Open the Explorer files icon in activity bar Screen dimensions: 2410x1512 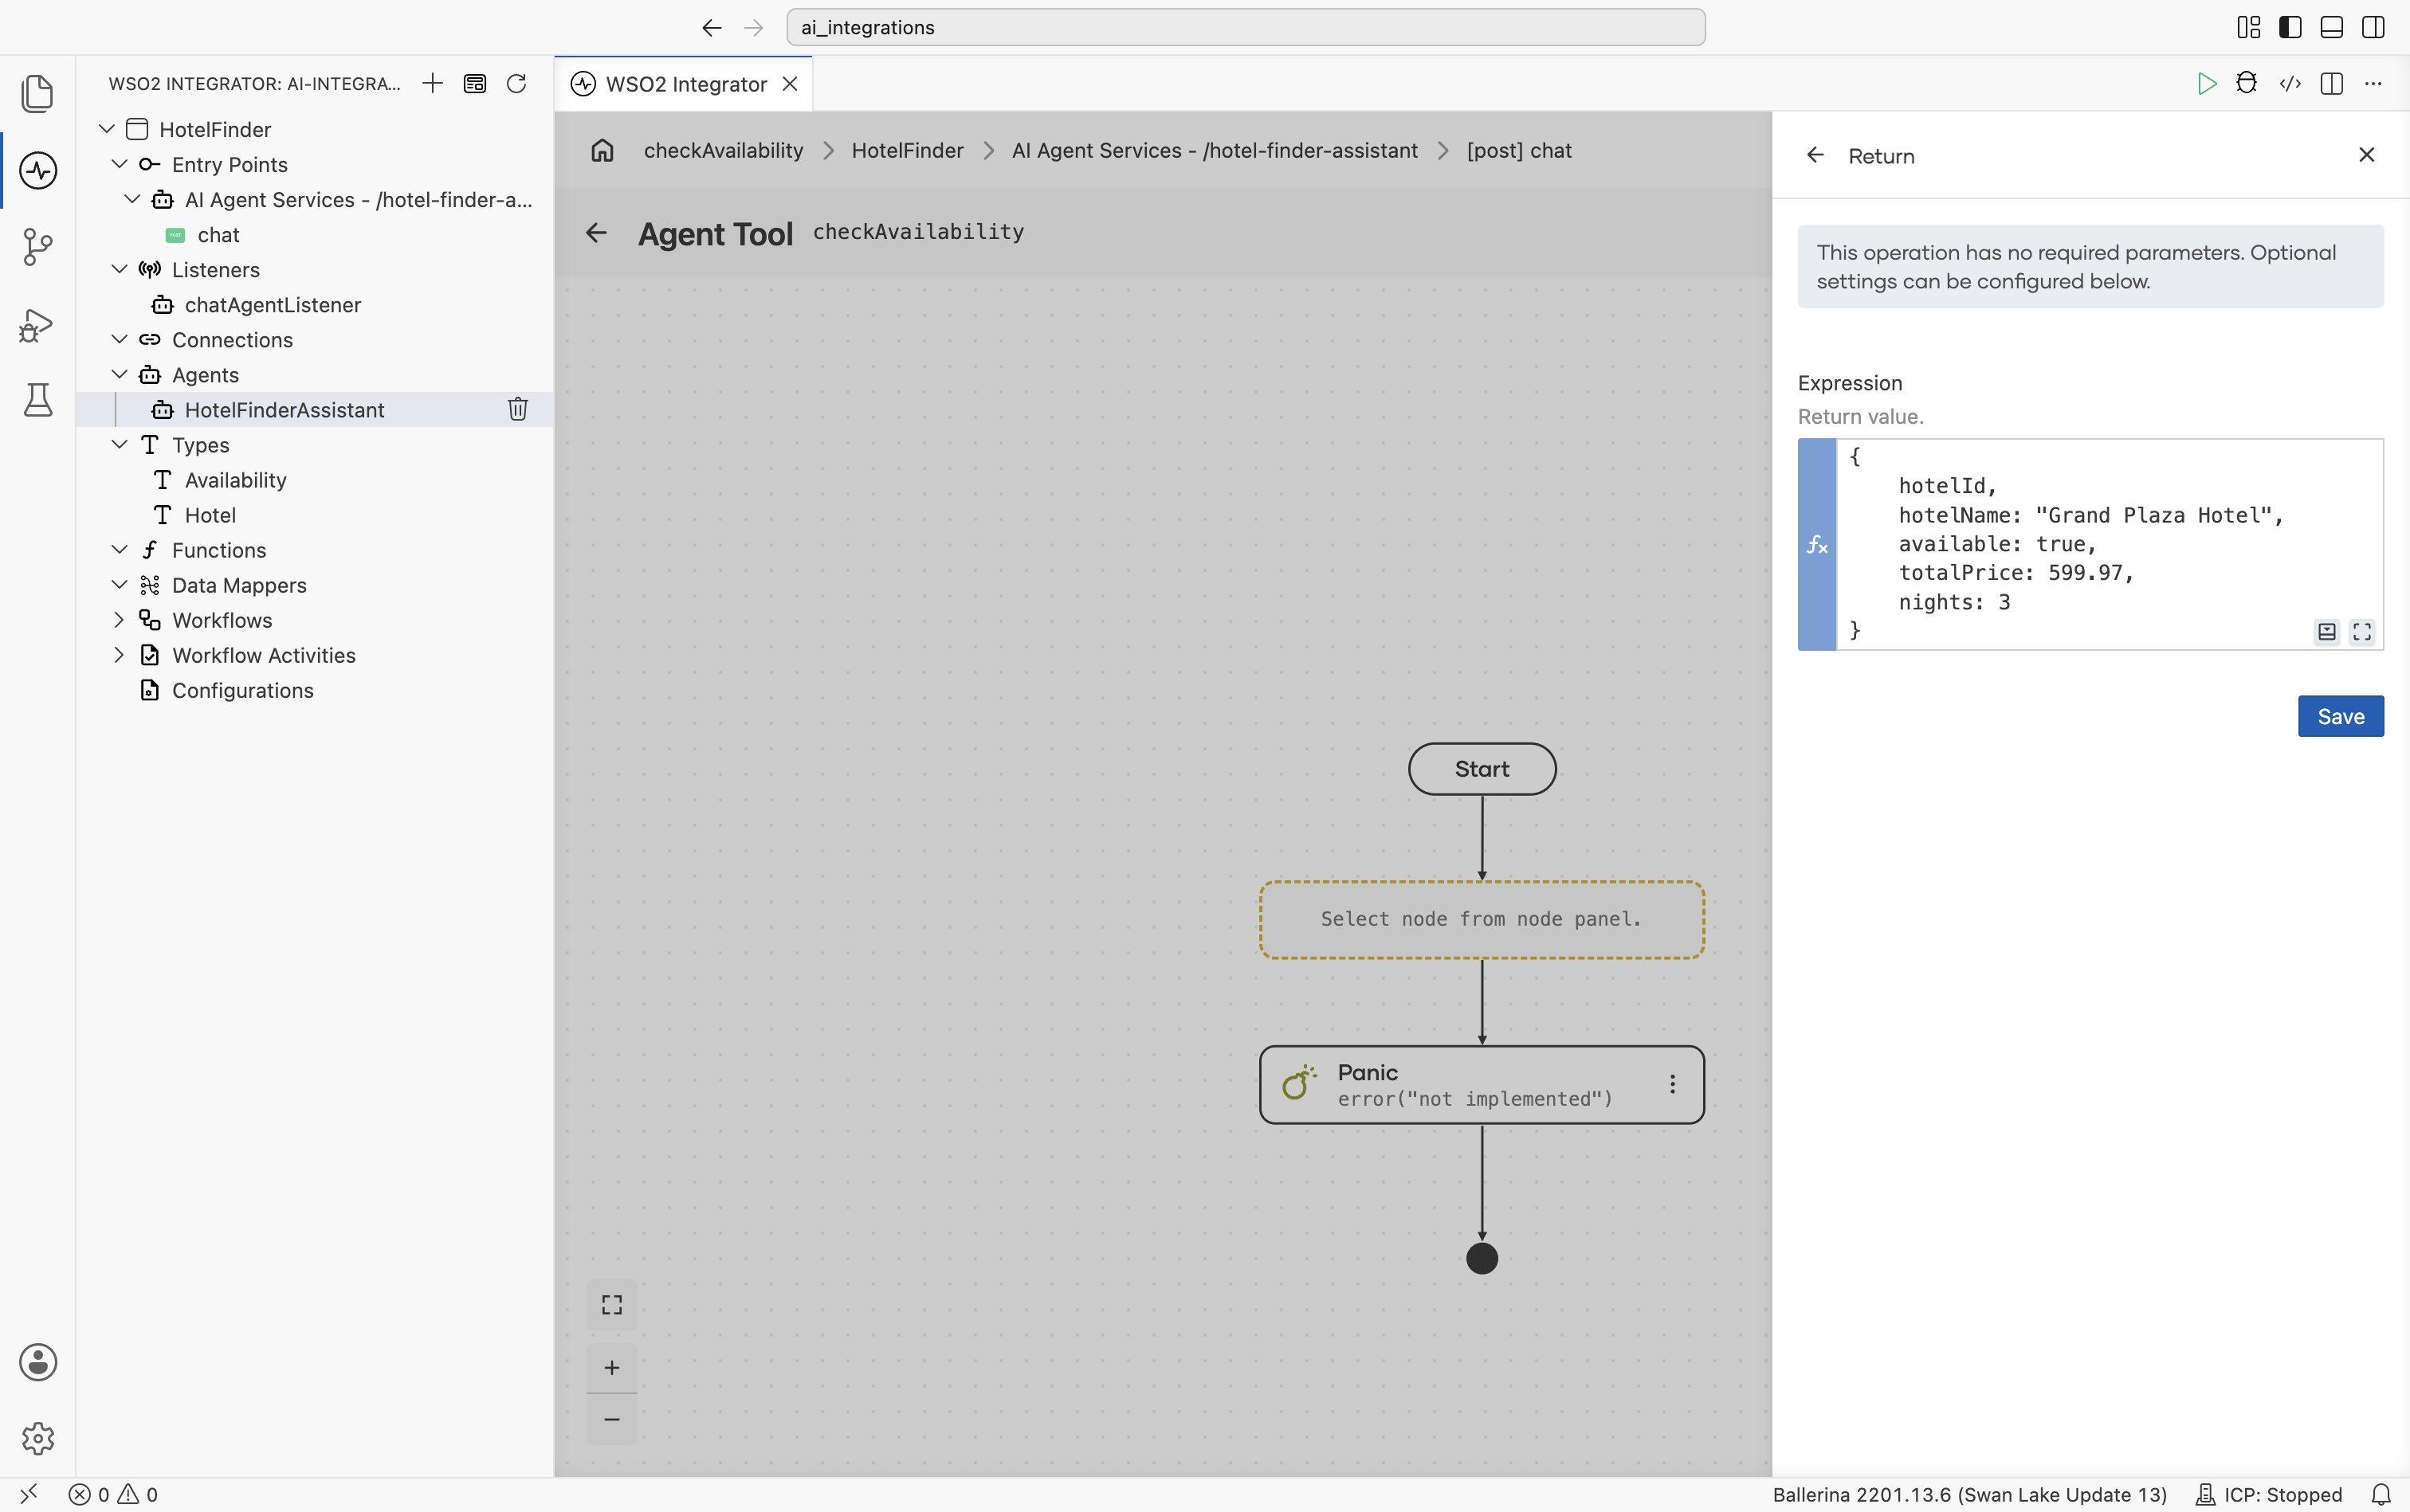coord(37,93)
